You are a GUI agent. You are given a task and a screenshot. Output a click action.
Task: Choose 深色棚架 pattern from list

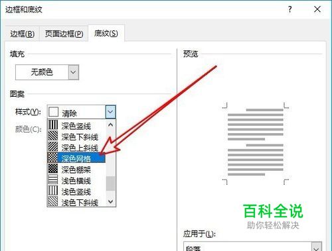[x=76, y=170]
